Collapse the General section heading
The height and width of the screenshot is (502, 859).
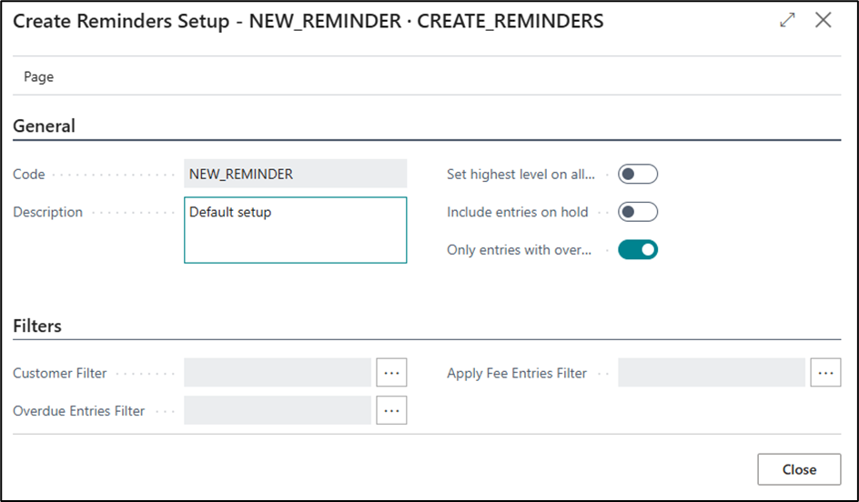pos(44,126)
